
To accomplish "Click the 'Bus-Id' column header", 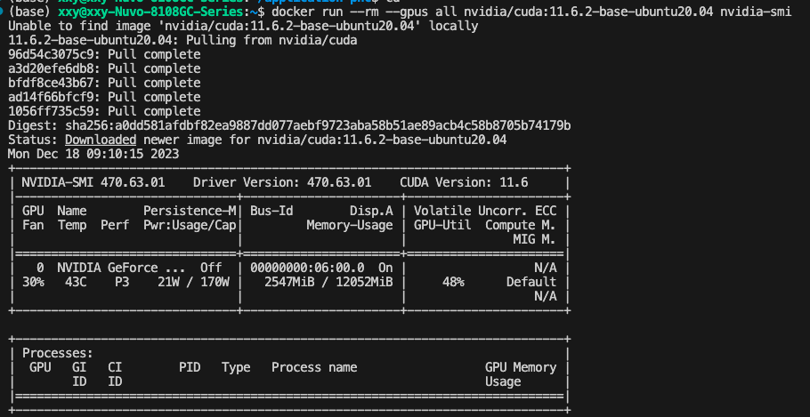I will click(271, 211).
